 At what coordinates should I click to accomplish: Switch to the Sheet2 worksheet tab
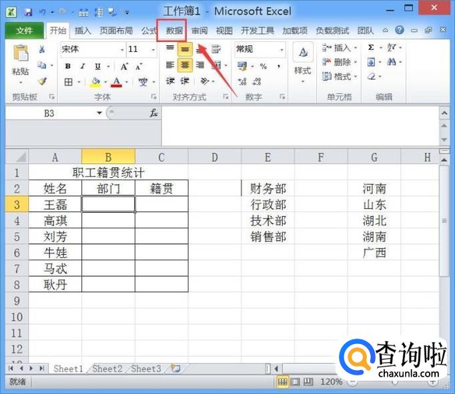click(x=107, y=369)
